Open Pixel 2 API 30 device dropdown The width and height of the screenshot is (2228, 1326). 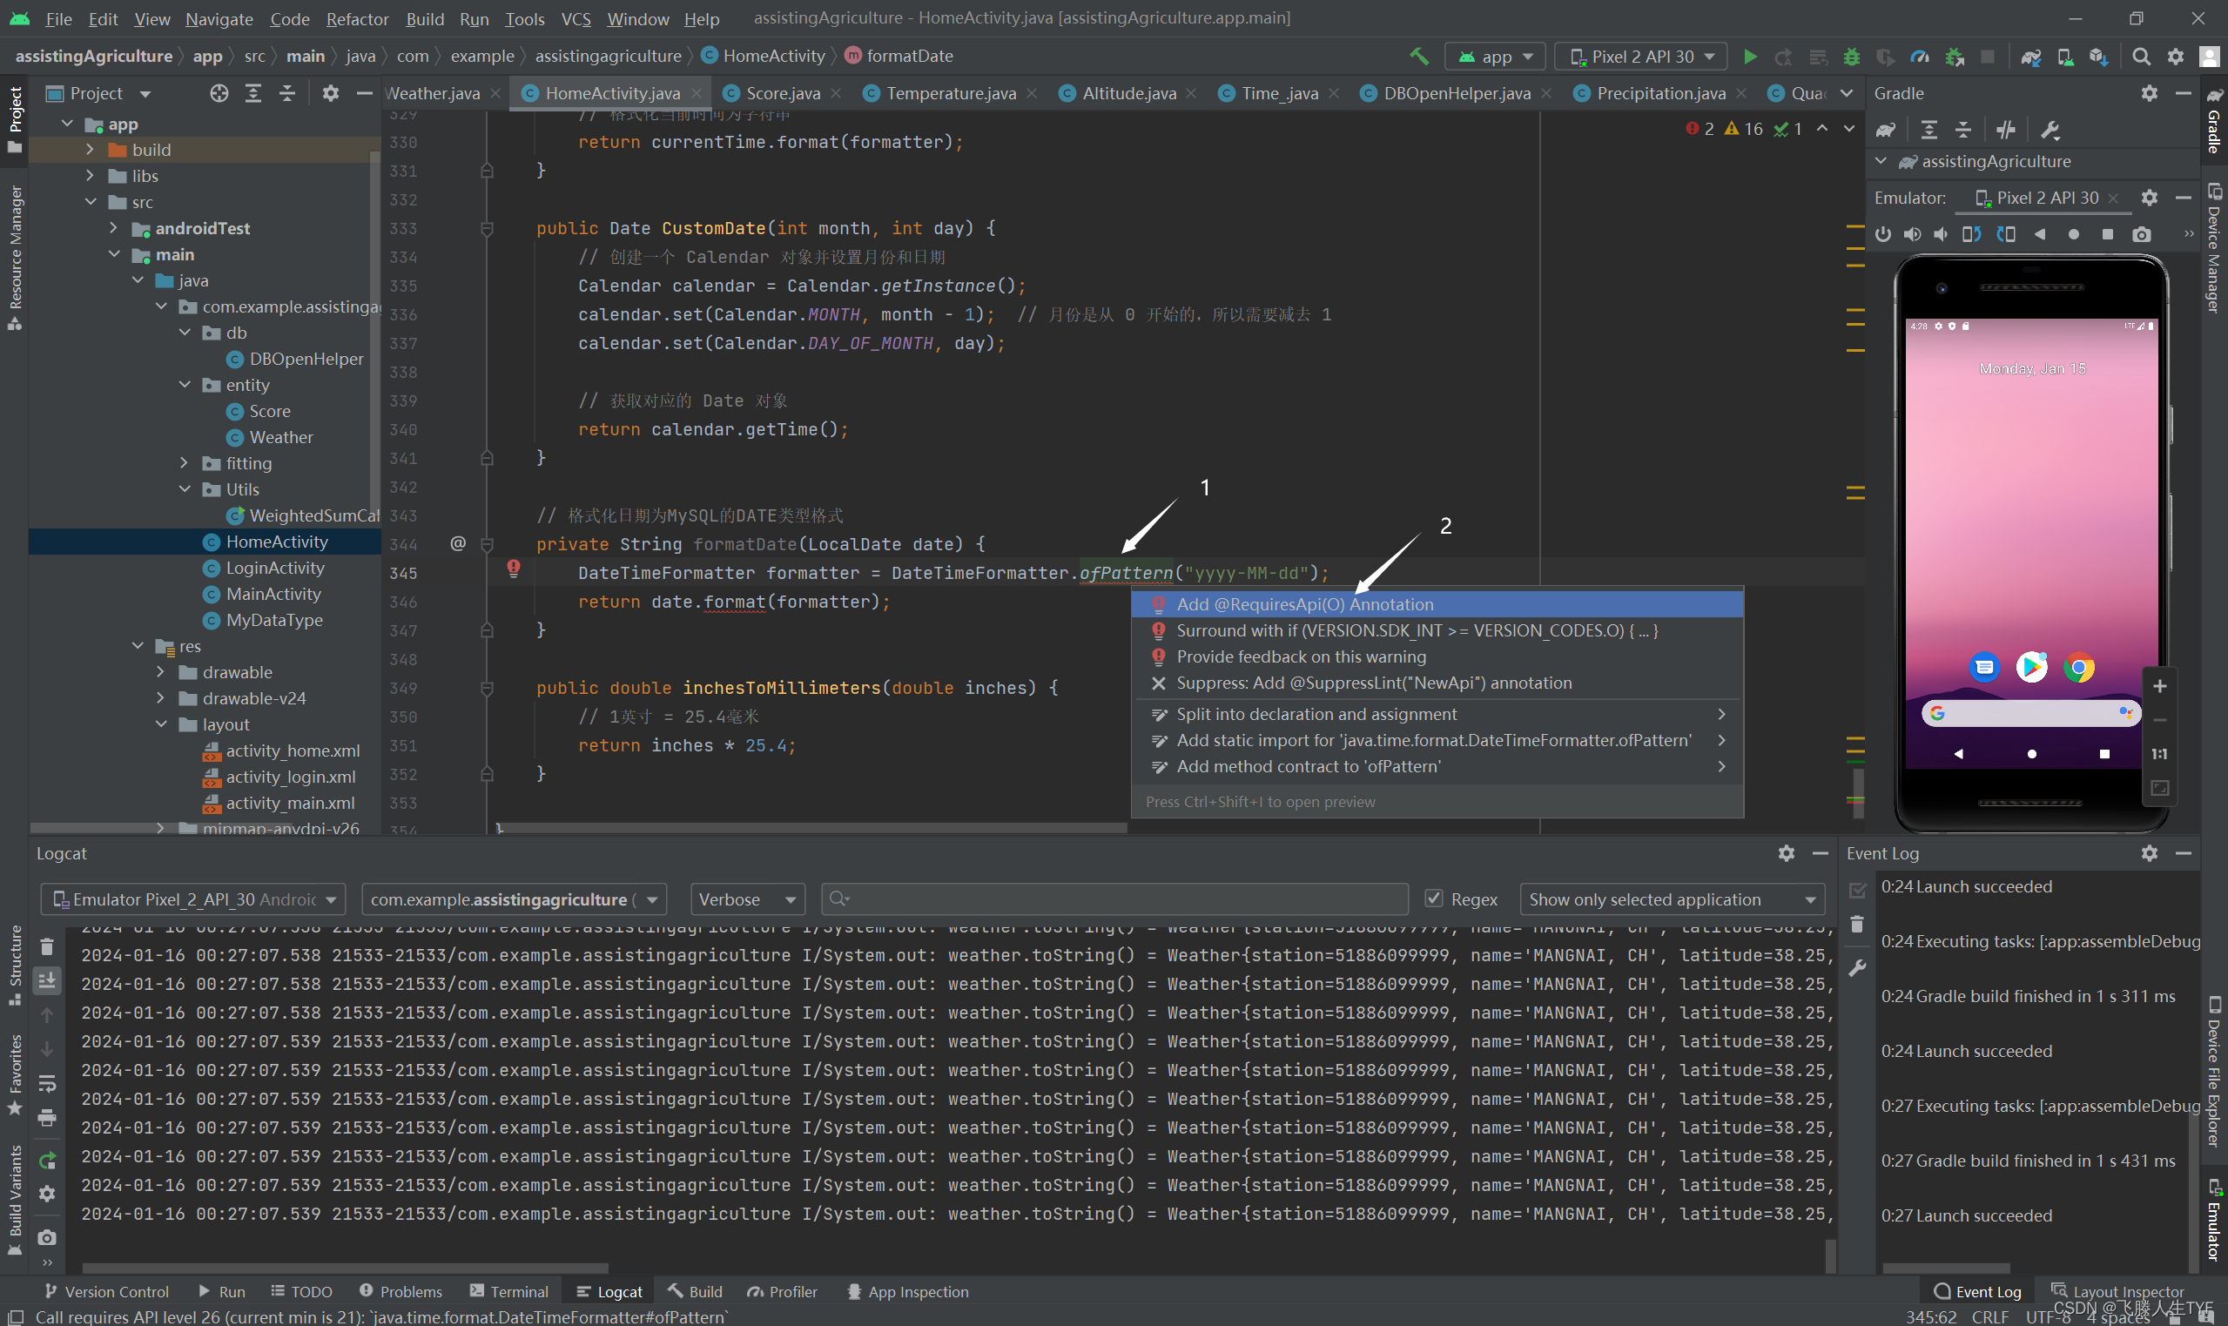click(x=1641, y=57)
